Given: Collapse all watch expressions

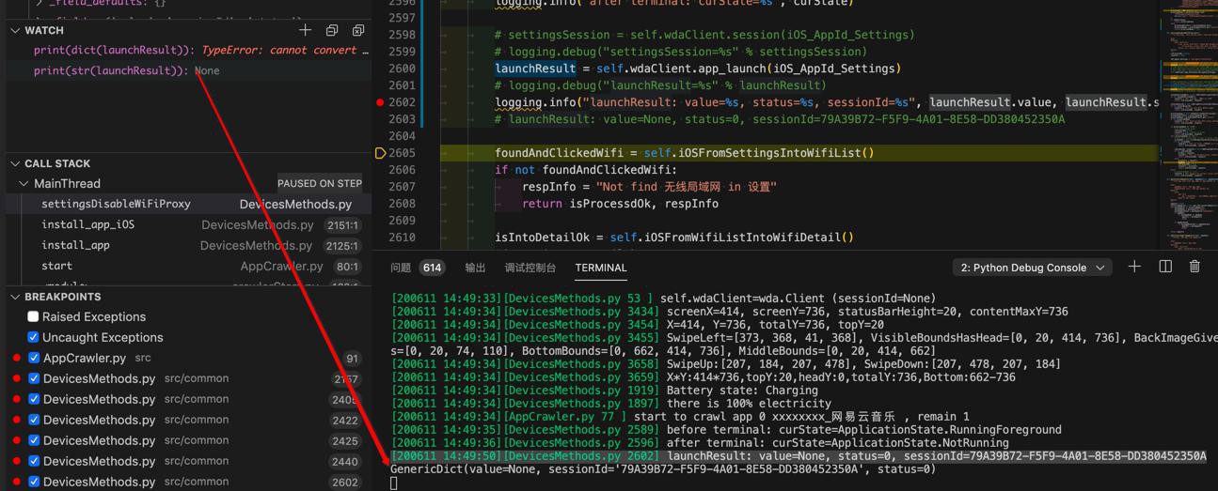Looking at the screenshot, I should 331,30.
